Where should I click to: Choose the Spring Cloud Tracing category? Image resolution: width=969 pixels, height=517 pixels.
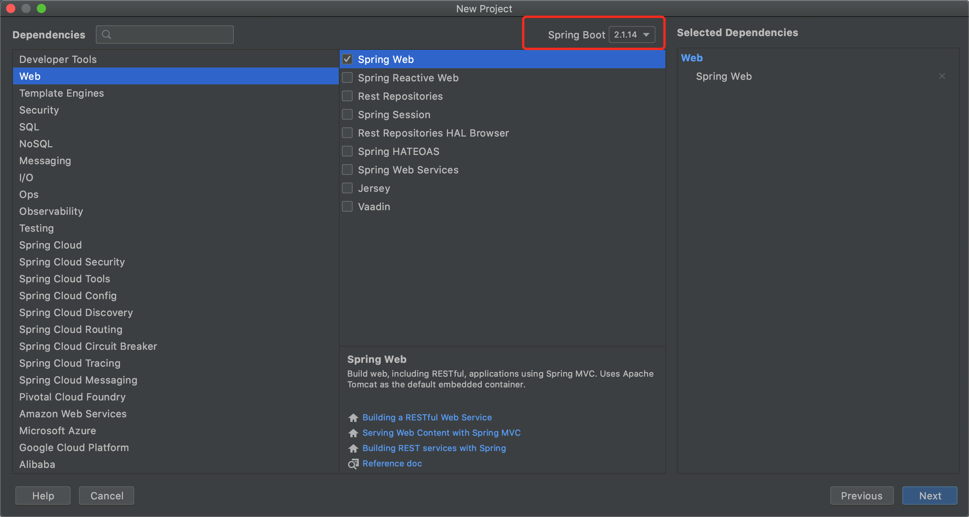pos(176,363)
